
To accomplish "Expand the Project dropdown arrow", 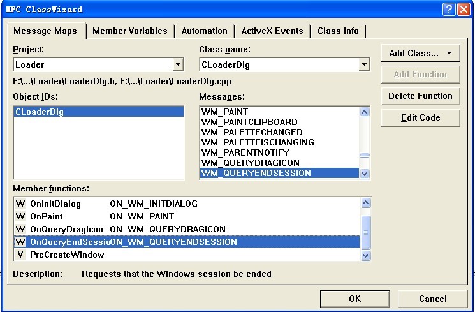I will click(178, 64).
